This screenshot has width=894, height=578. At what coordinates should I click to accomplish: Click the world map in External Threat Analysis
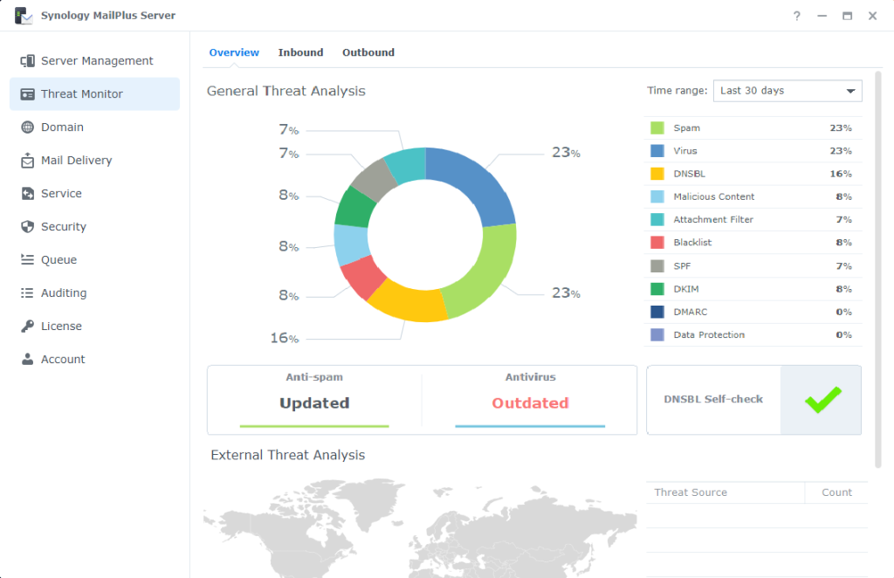420,528
